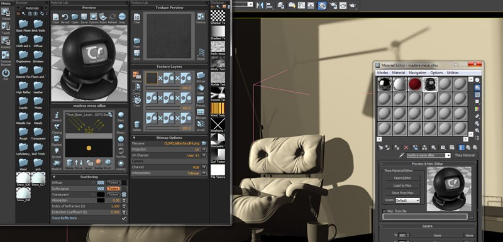Click the Delete trash icon in Texture Layers
The image size is (503, 242).
point(137,124)
